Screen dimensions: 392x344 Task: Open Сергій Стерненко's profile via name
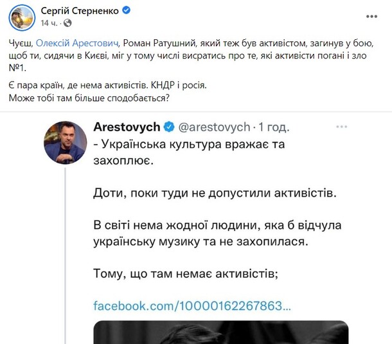tap(80, 11)
